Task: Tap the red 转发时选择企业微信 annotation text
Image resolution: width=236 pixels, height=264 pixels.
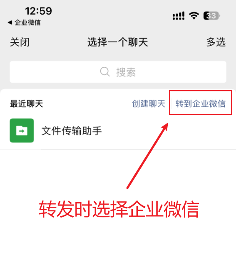Action: pos(119,209)
